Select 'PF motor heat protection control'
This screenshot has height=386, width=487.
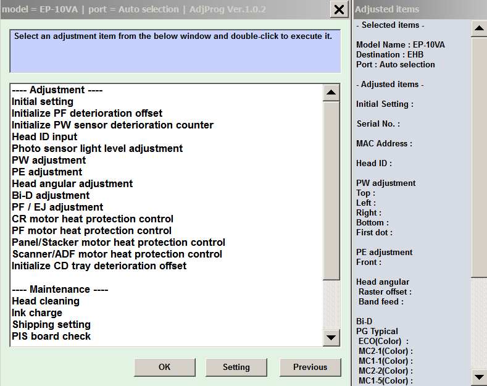pyautogui.click(x=91, y=230)
